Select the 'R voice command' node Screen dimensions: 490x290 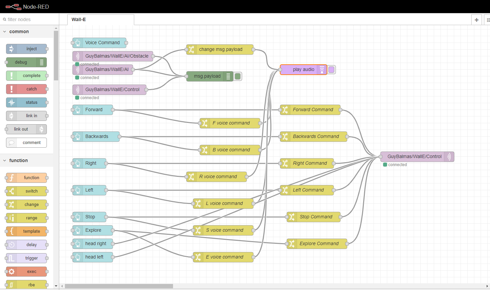tap(217, 177)
